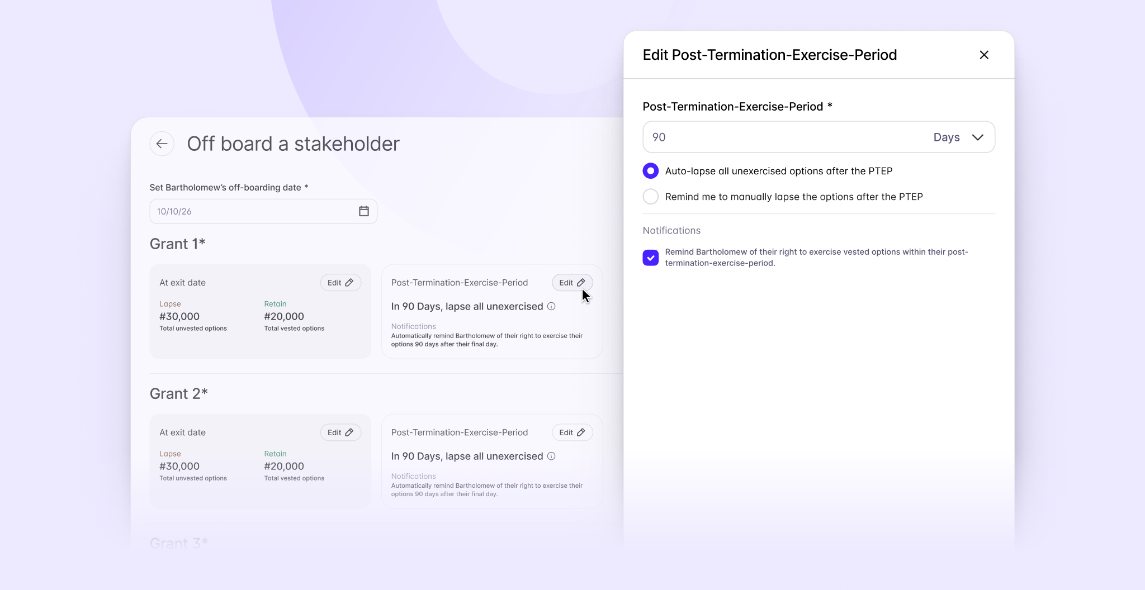Select Auto-lapse all unexercised options radio
The width and height of the screenshot is (1145, 590).
click(x=651, y=171)
